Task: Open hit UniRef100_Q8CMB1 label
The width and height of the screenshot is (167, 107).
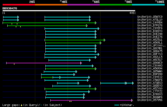Action: point(150,48)
